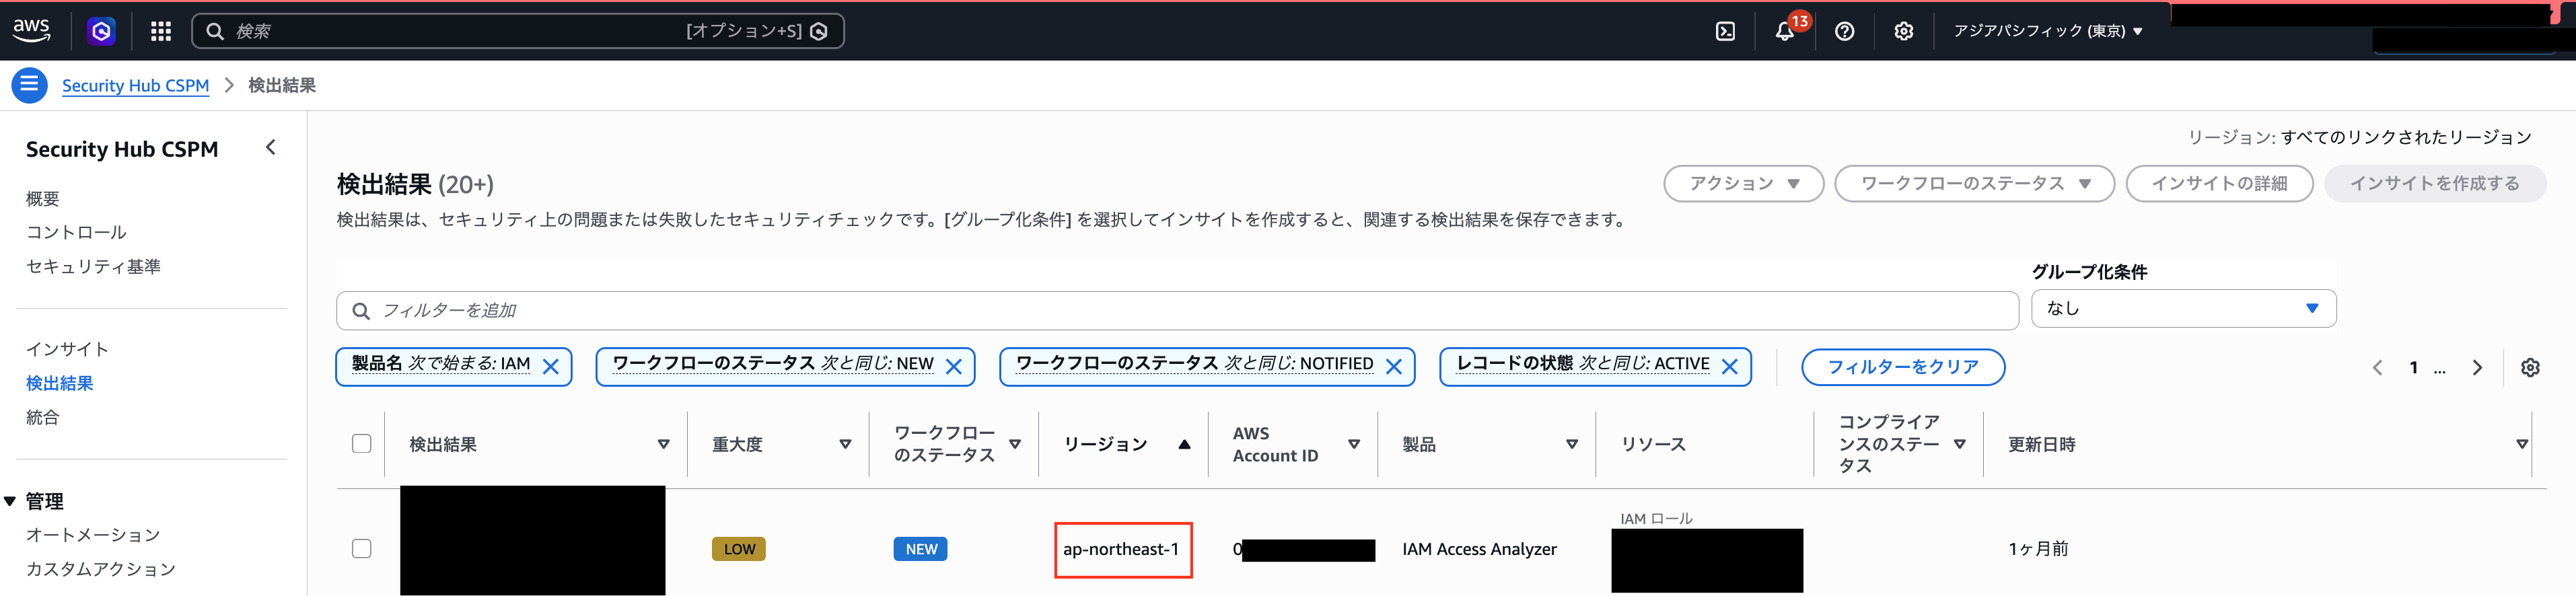Open ワークフローのステータス column header arrow
2576x596 pixels.
point(1015,445)
